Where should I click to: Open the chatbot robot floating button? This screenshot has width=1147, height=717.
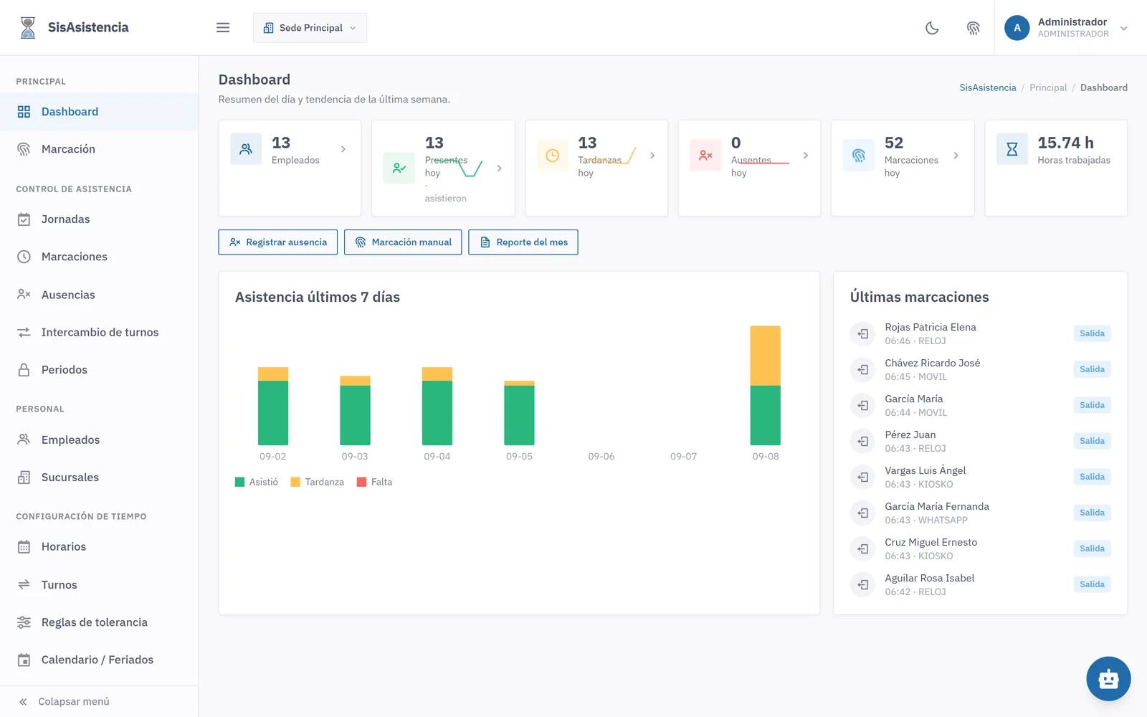[x=1108, y=679]
